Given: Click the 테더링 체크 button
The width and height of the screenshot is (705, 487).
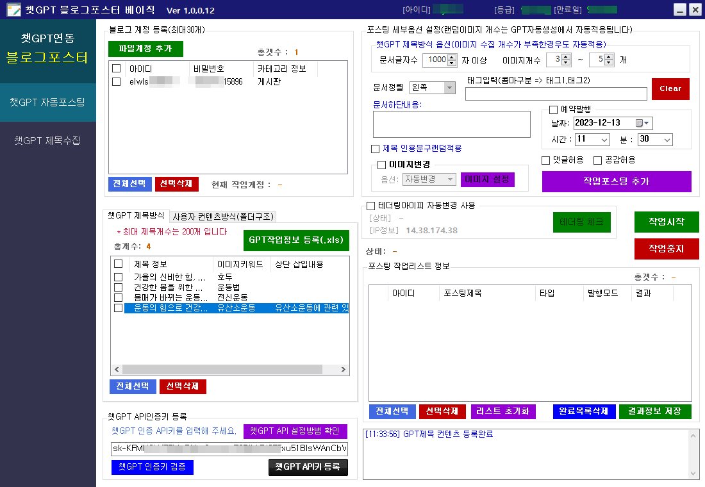Looking at the screenshot, I should pyautogui.click(x=582, y=222).
